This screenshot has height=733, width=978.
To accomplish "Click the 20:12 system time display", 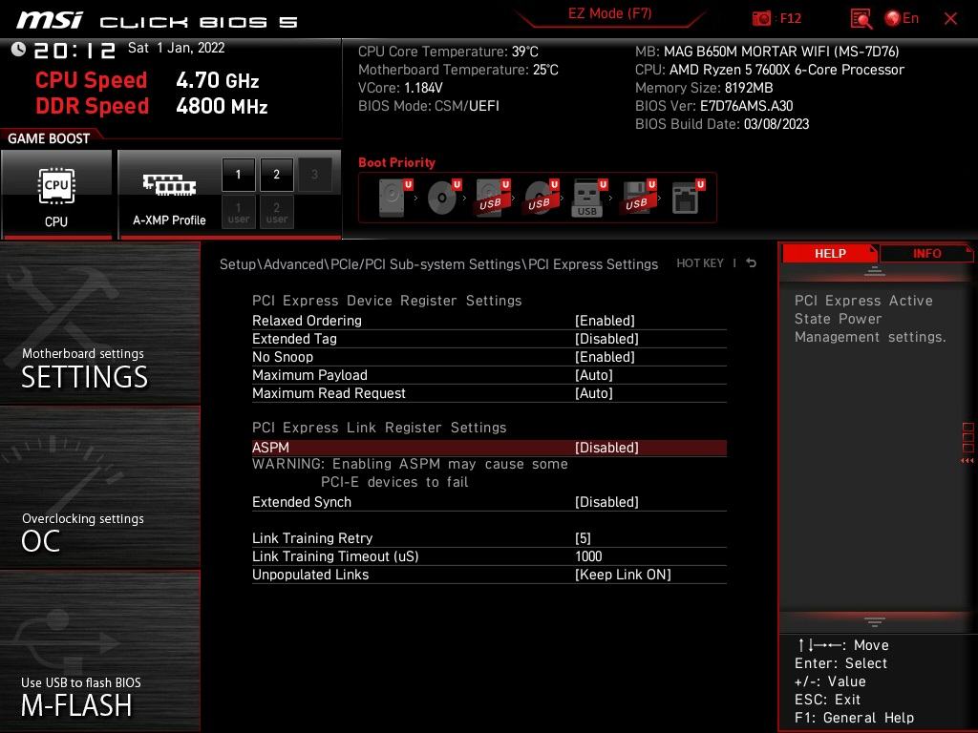I will point(74,50).
